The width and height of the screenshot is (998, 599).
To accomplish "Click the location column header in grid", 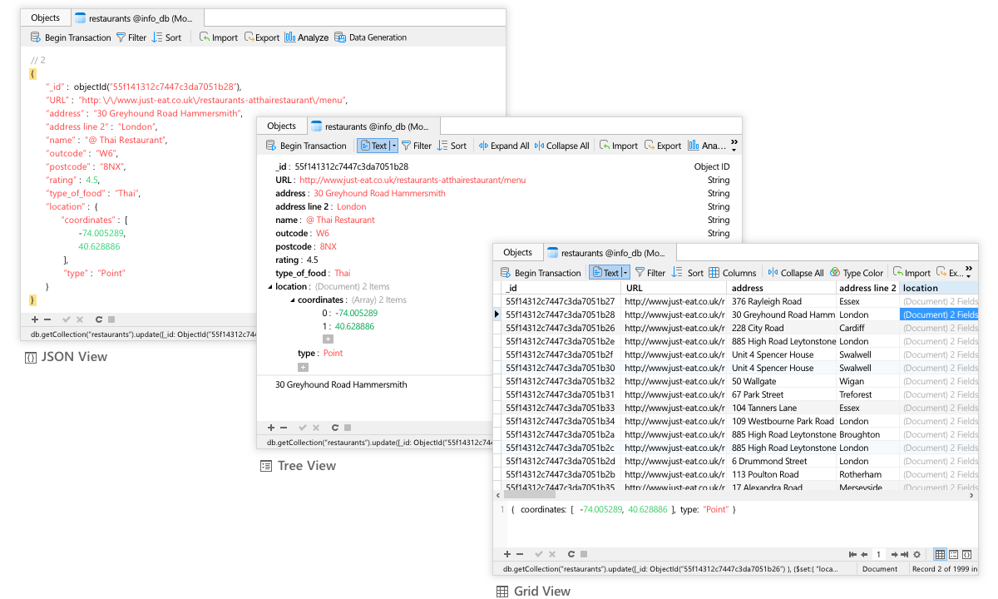I will coord(939,288).
